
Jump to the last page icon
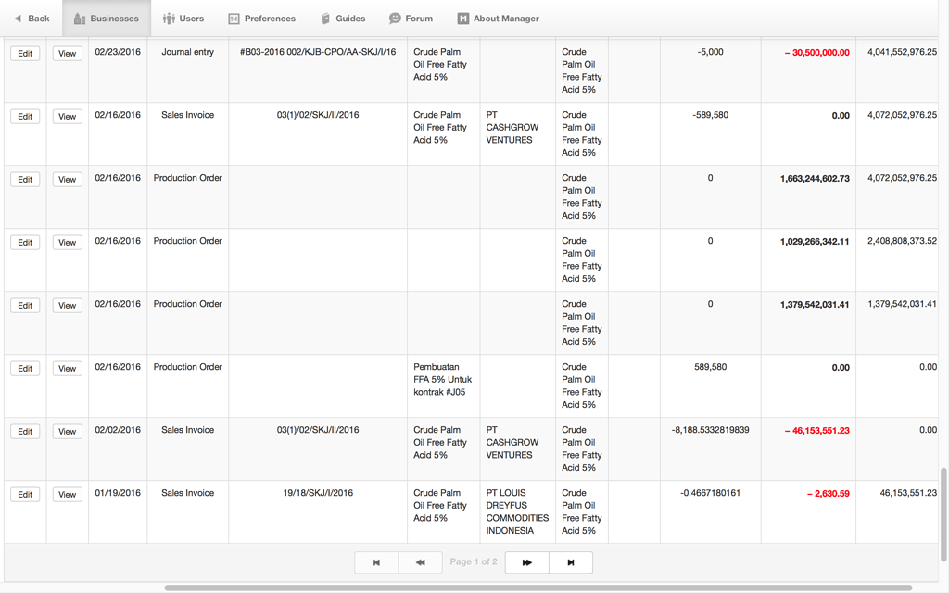(x=570, y=561)
